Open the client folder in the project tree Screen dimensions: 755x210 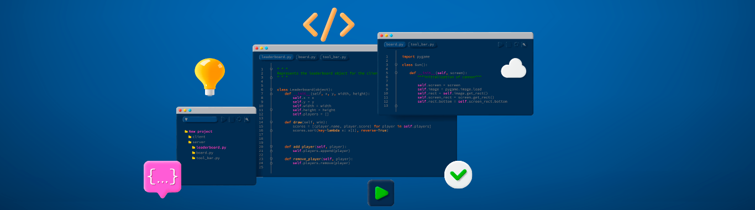point(197,137)
